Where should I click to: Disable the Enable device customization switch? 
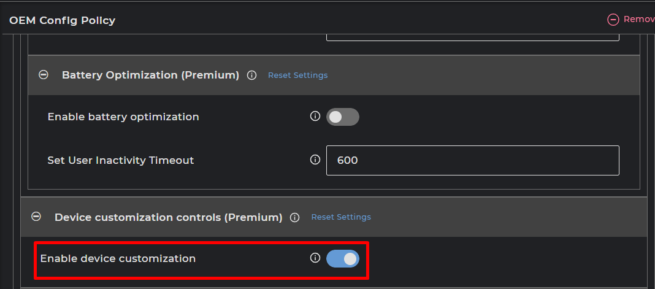pos(342,259)
